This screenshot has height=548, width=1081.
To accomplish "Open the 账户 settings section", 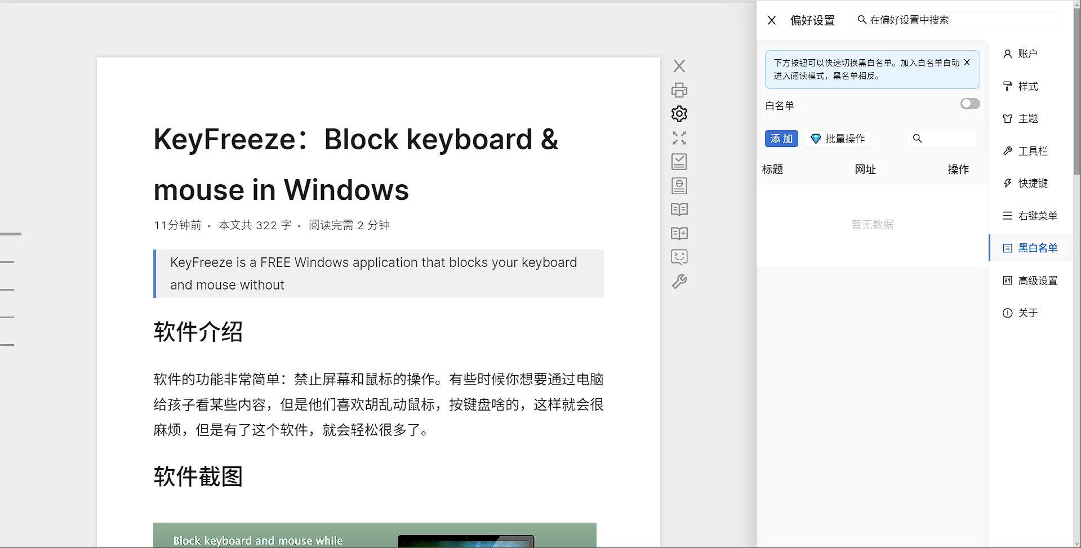I will pyautogui.click(x=1027, y=54).
